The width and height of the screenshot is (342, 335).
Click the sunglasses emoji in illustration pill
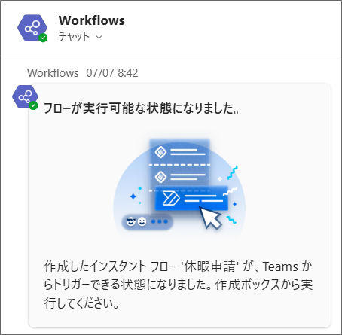click(130, 221)
